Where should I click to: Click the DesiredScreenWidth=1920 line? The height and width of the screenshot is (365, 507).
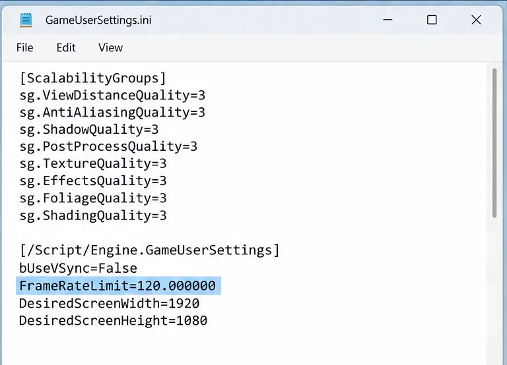tap(110, 303)
